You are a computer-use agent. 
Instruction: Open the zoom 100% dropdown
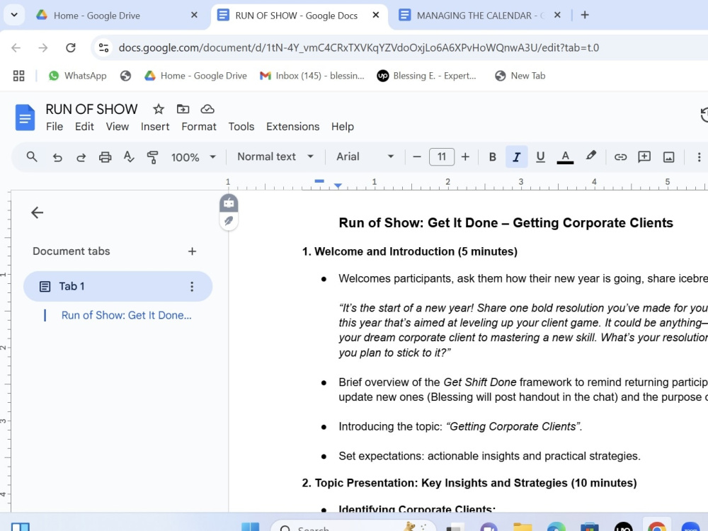click(x=193, y=157)
